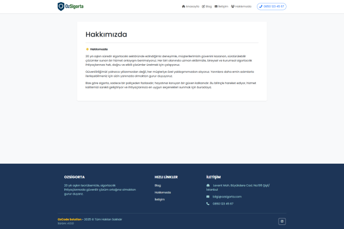
Task: Click the yellow star icon beside Hakkımızda heading
Action: 87,49
